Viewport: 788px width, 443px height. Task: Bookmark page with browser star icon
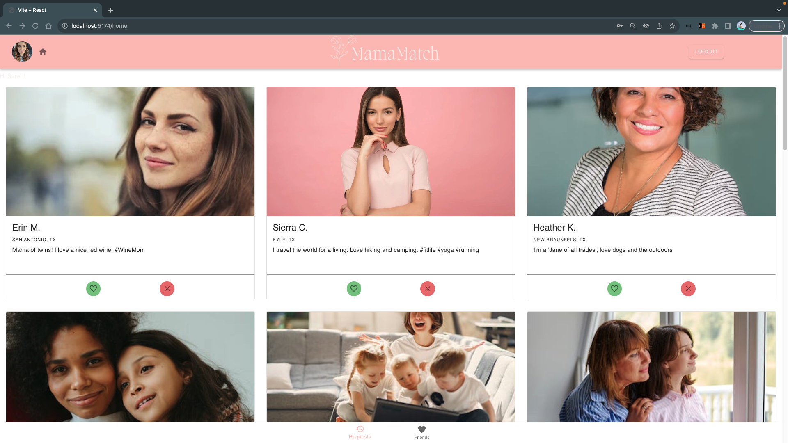tap(672, 26)
